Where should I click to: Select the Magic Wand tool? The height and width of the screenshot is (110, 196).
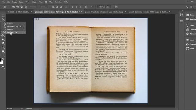[3, 20]
